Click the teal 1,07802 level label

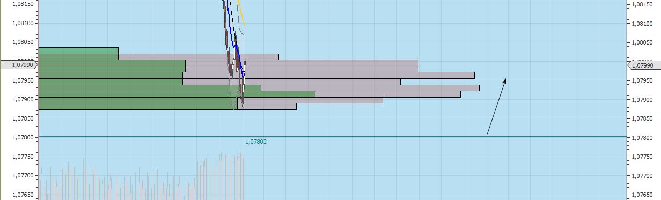click(256, 142)
